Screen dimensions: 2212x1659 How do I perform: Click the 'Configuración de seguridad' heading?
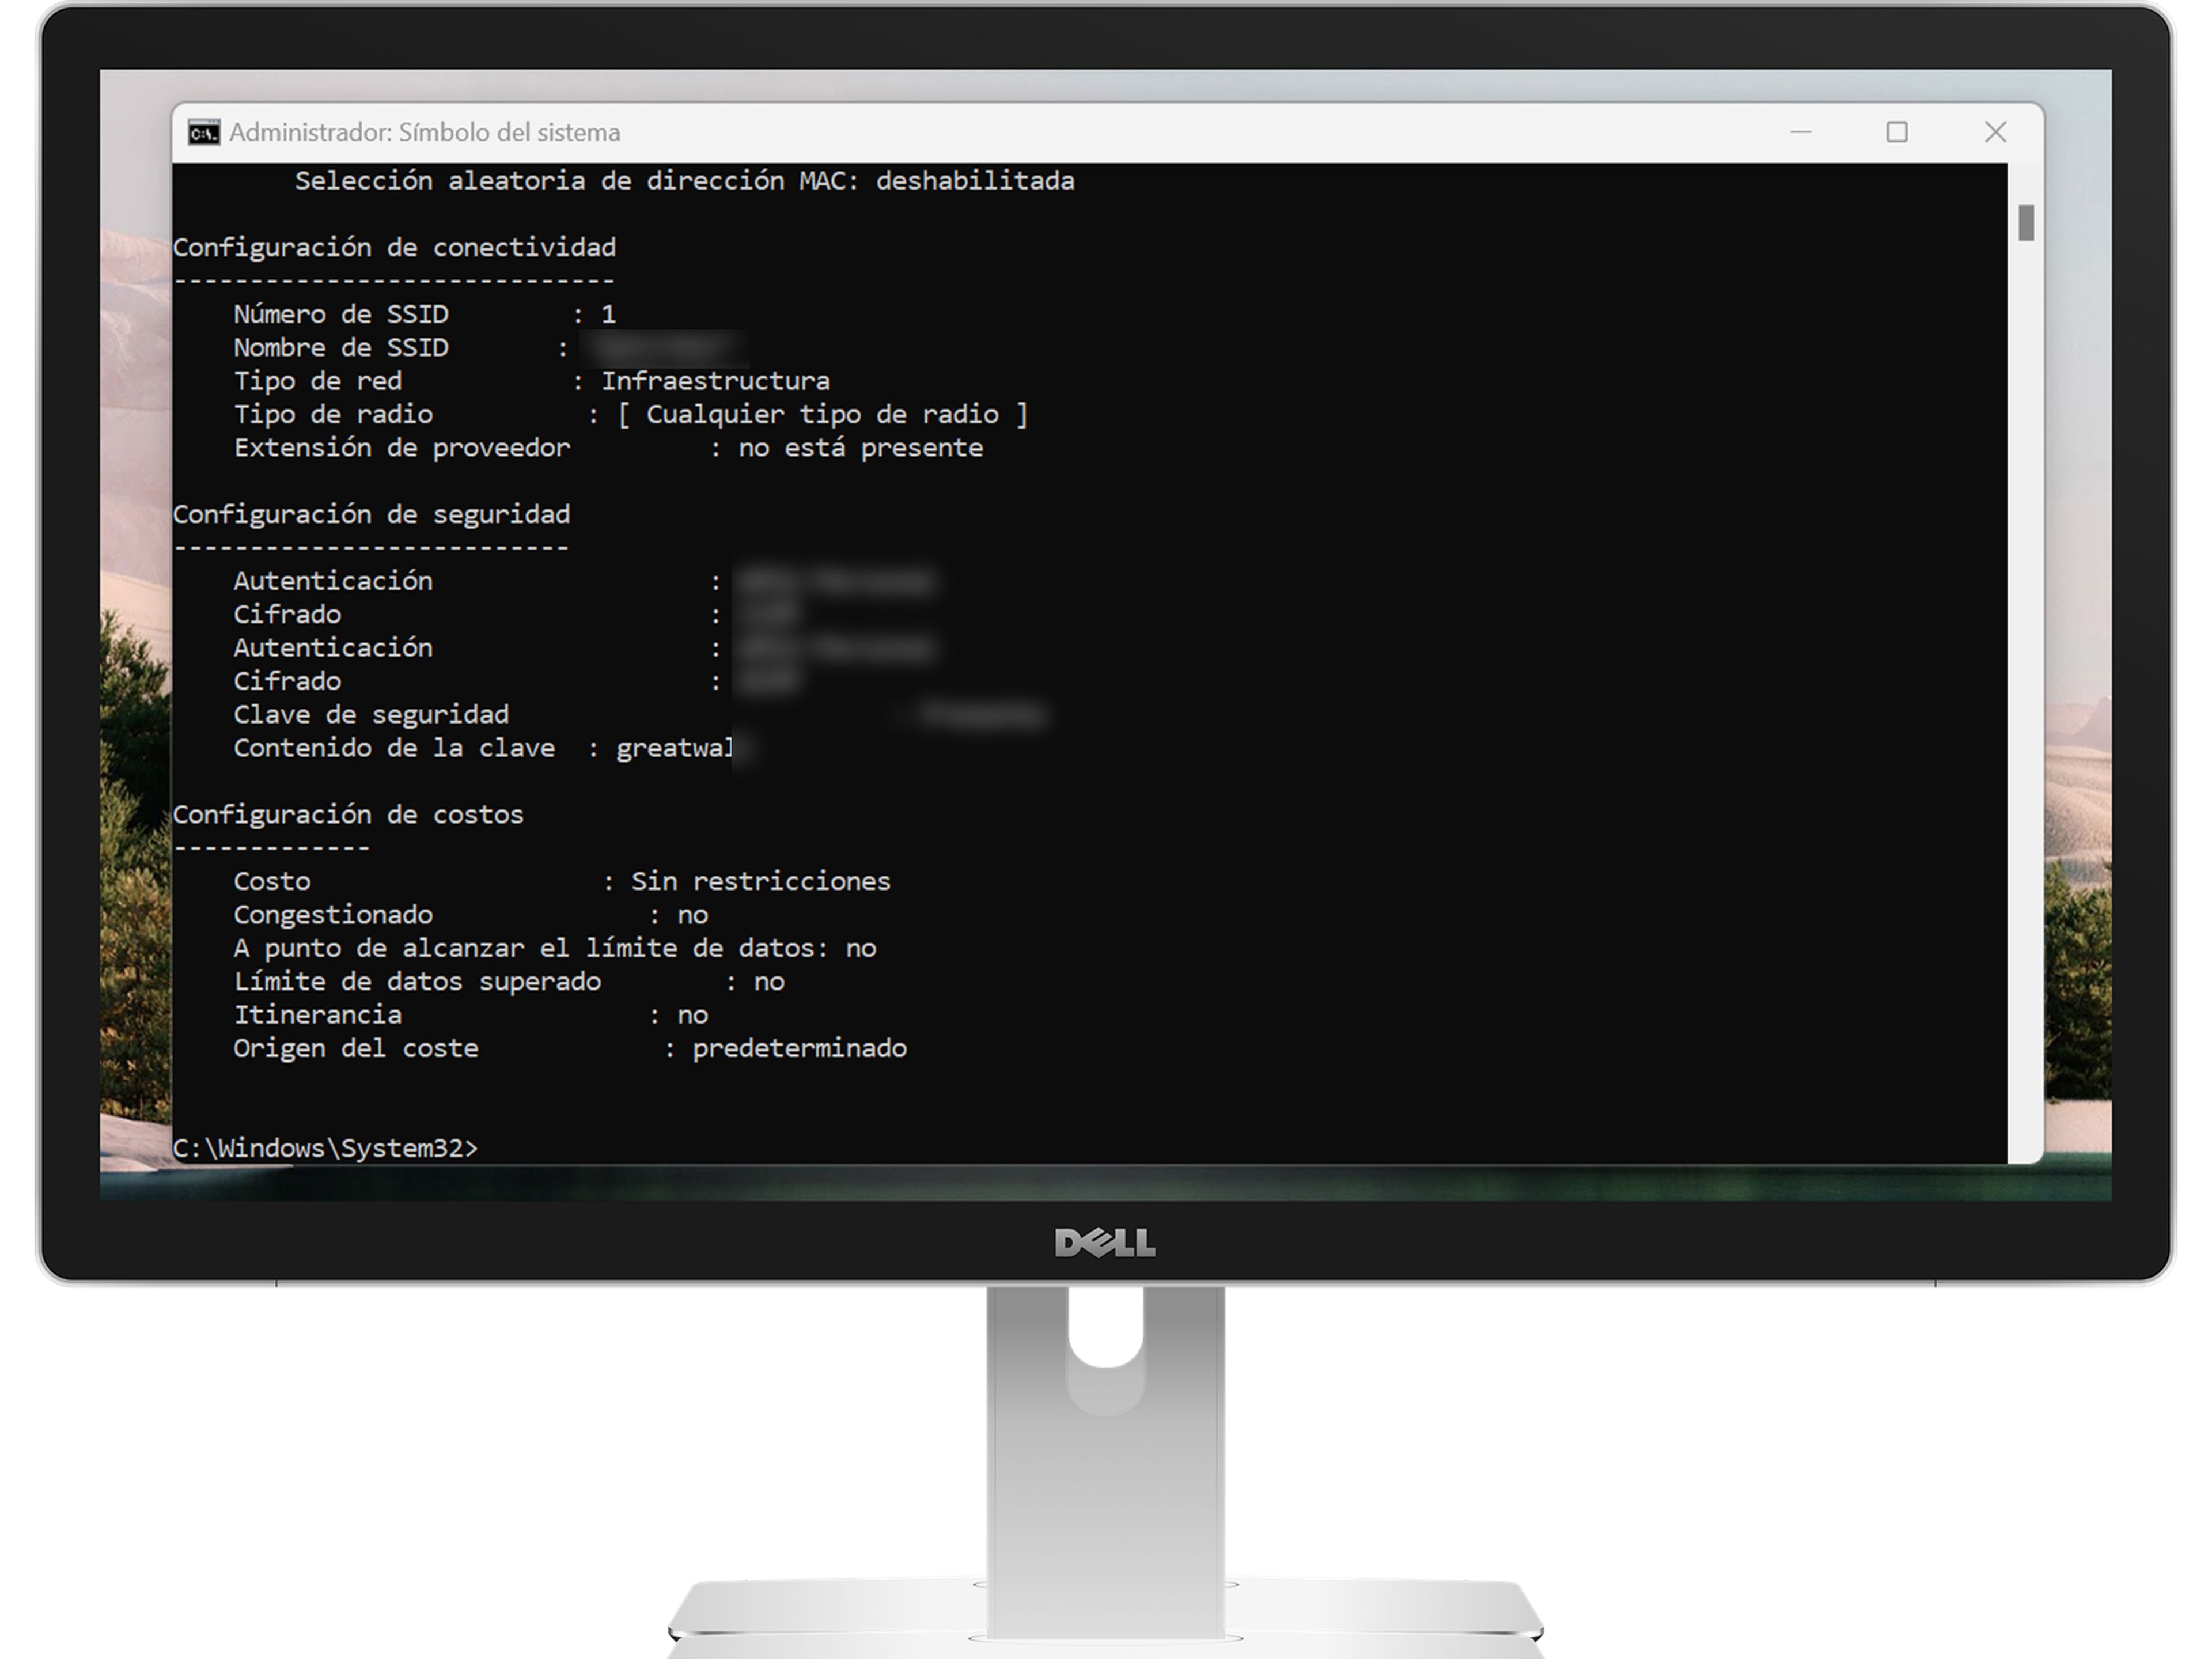coord(371,515)
